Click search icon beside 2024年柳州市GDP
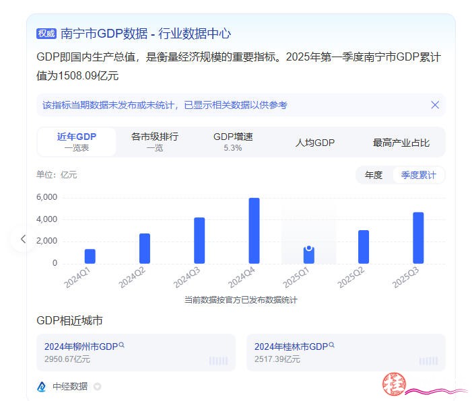This screenshot has height=401, width=472. pyautogui.click(x=122, y=345)
